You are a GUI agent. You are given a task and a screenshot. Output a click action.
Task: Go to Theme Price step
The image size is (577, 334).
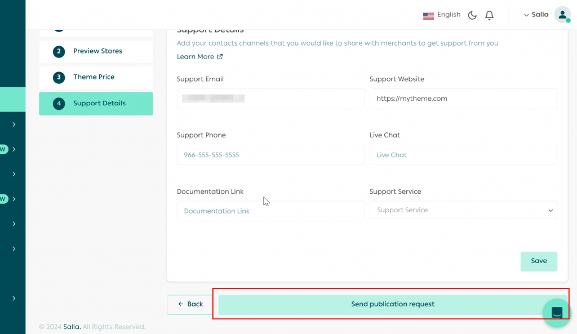[x=94, y=77]
